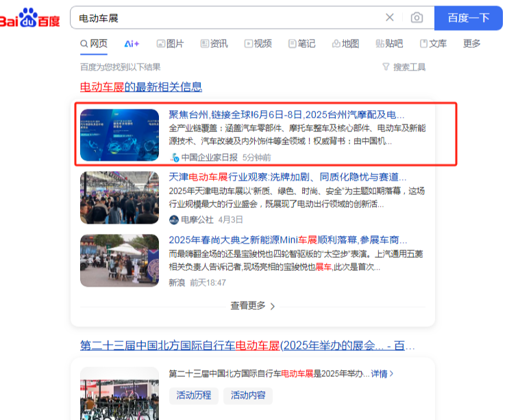Open the 笔记 tab

(301, 44)
